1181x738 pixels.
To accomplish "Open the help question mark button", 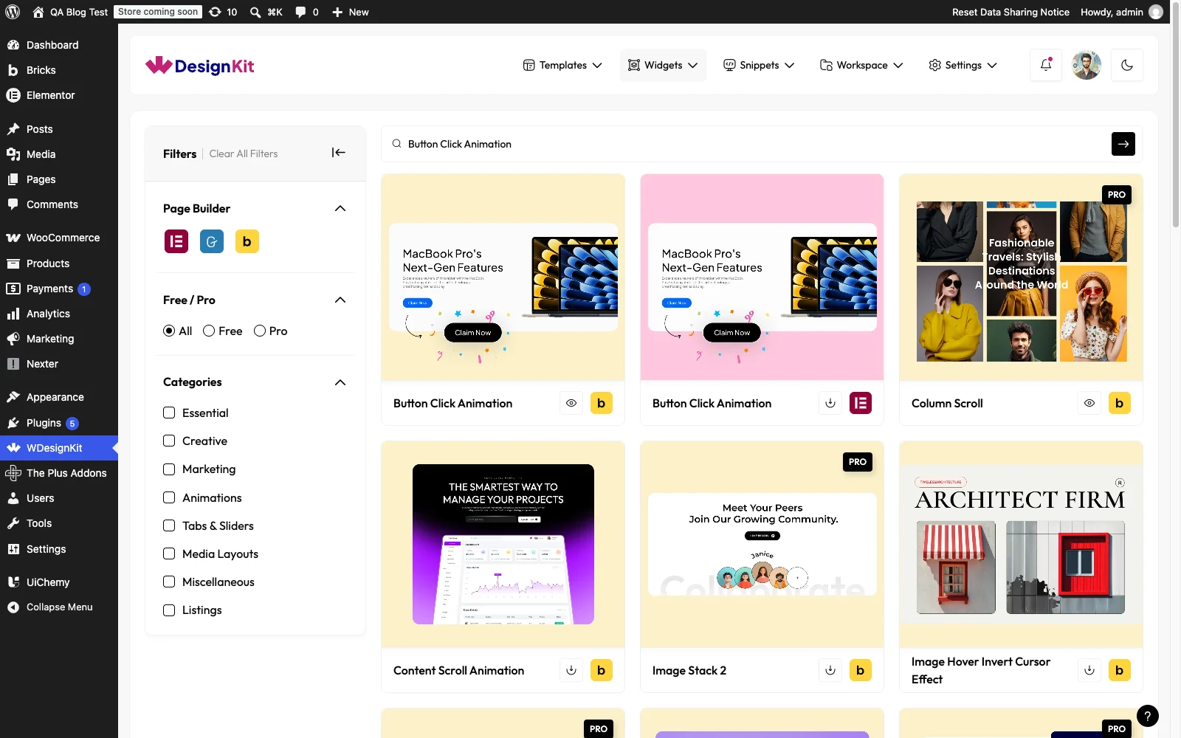I will tap(1148, 716).
